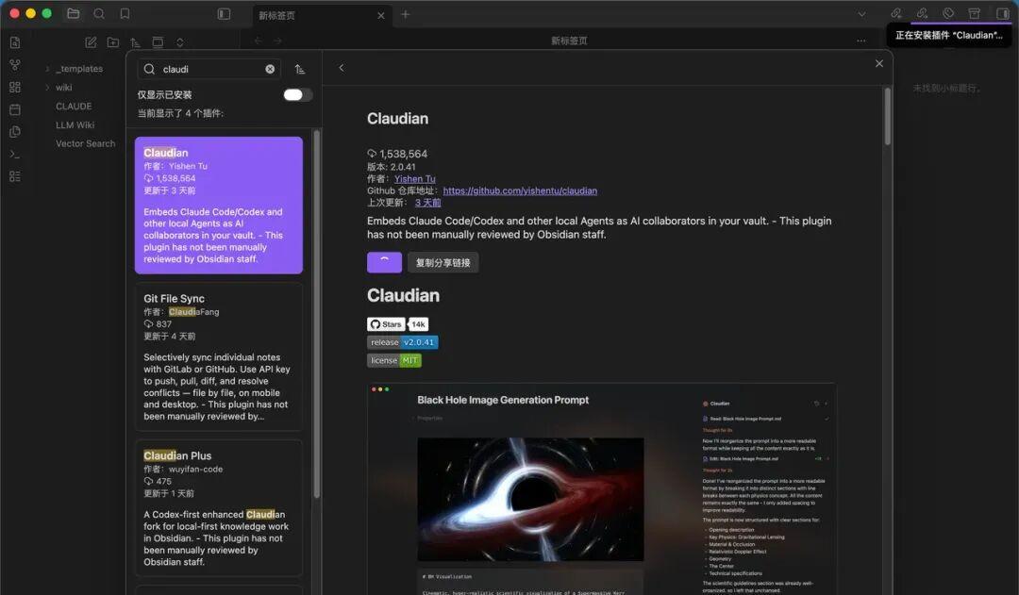Open the LLM Wiki note
This screenshot has width=1019, height=595.
click(x=75, y=124)
